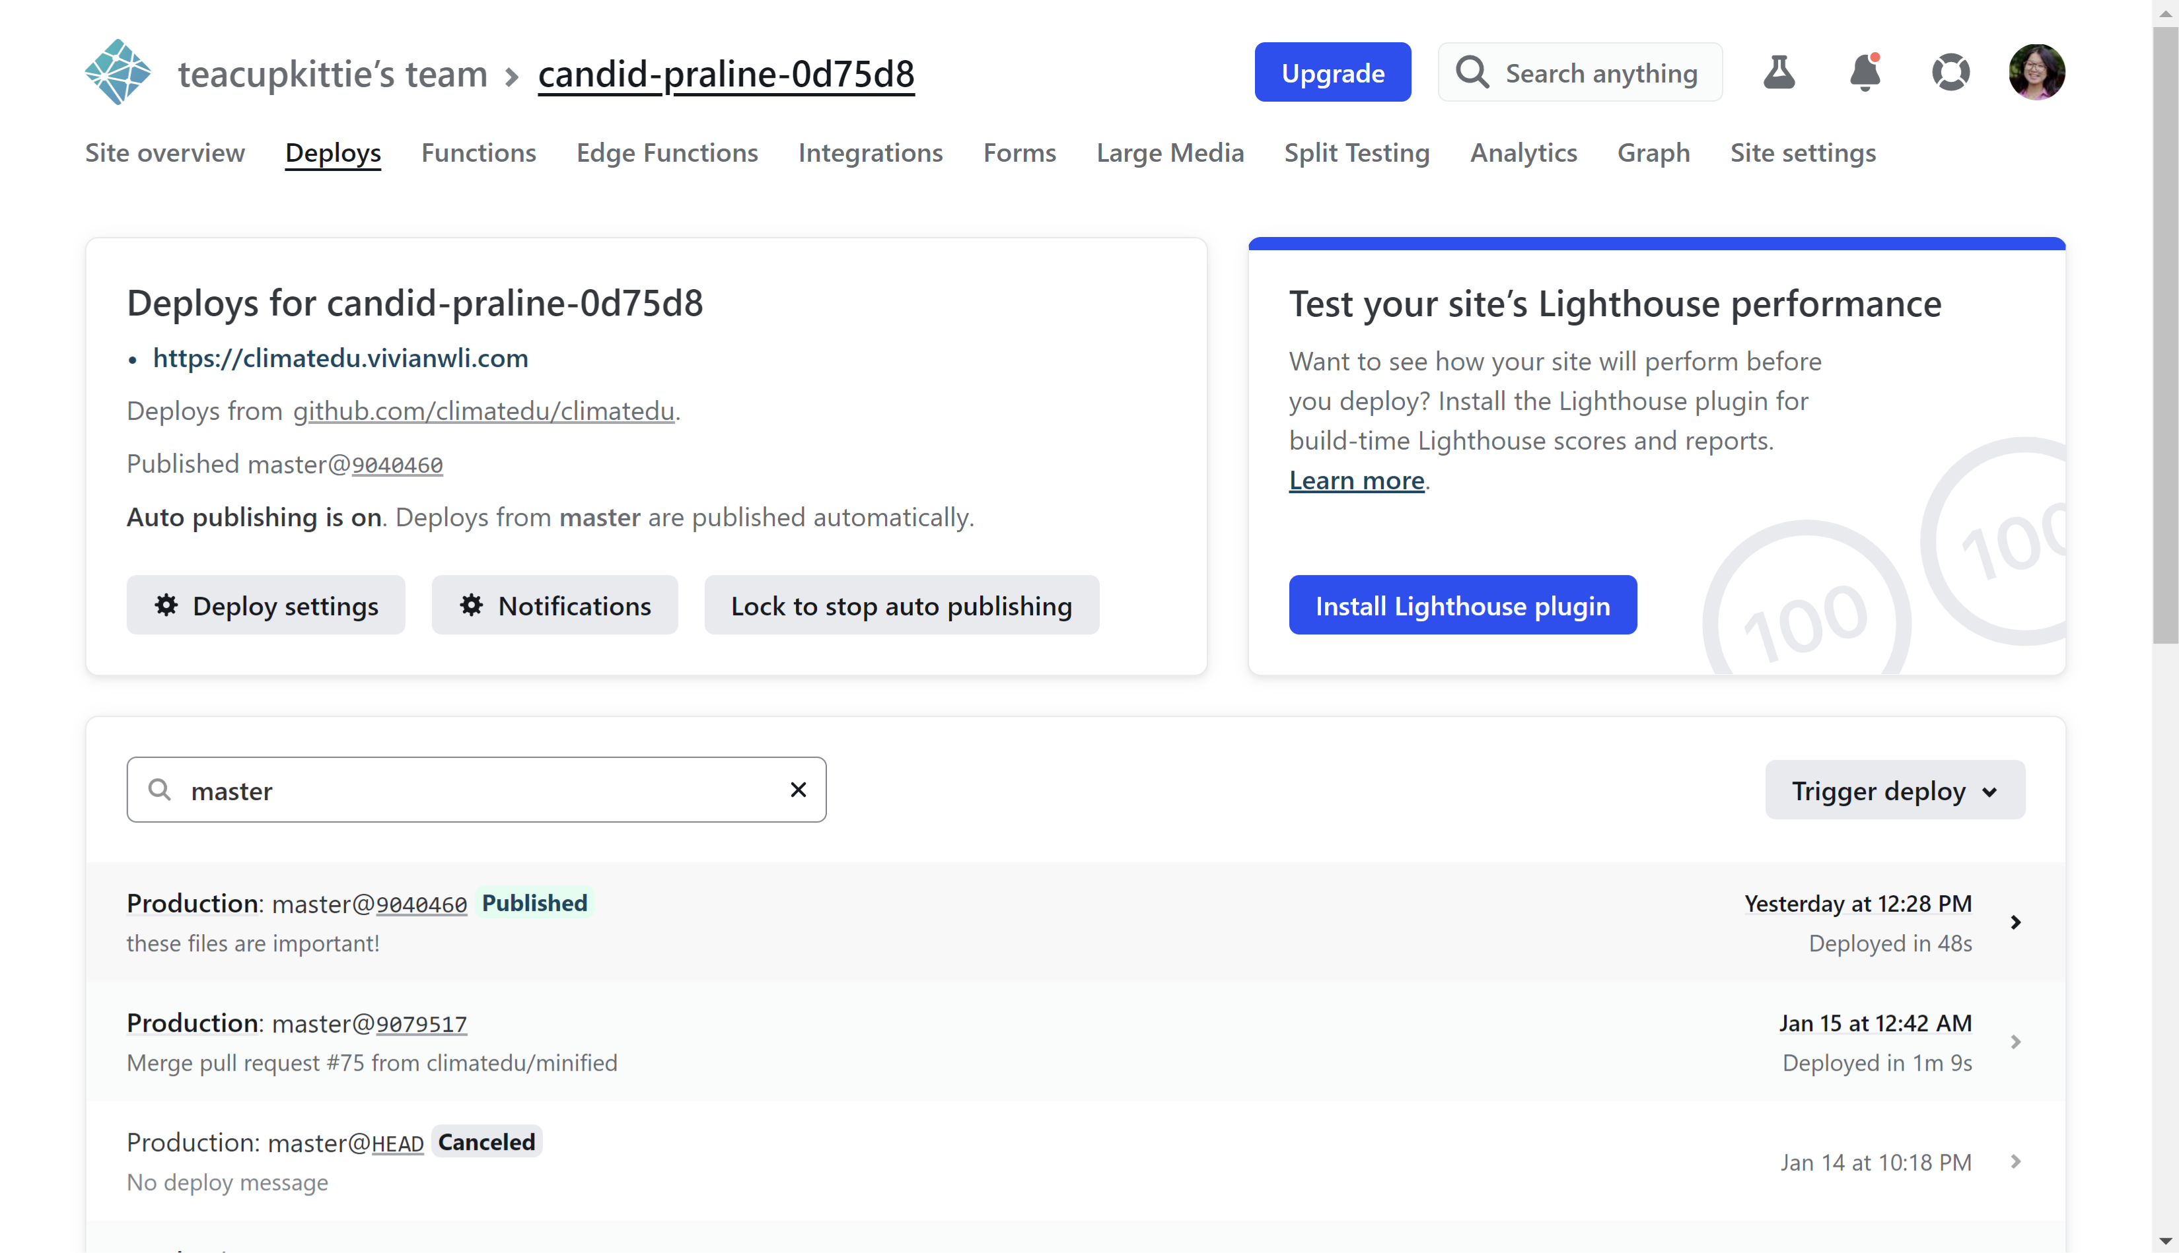The height and width of the screenshot is (1253, 2179).
Task: Open the Trigger deploy dropdown
Action: 1894,790
